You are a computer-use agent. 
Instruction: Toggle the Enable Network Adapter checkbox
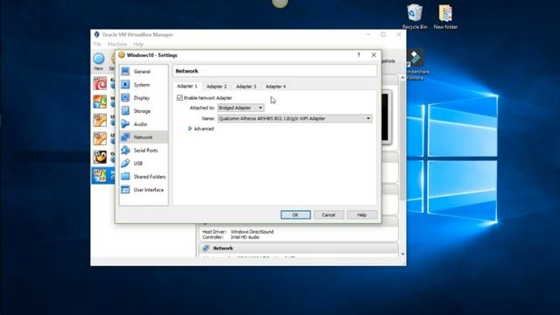pos(179,98)
